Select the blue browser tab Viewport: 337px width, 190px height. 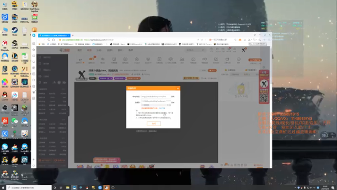pos(54,35)
